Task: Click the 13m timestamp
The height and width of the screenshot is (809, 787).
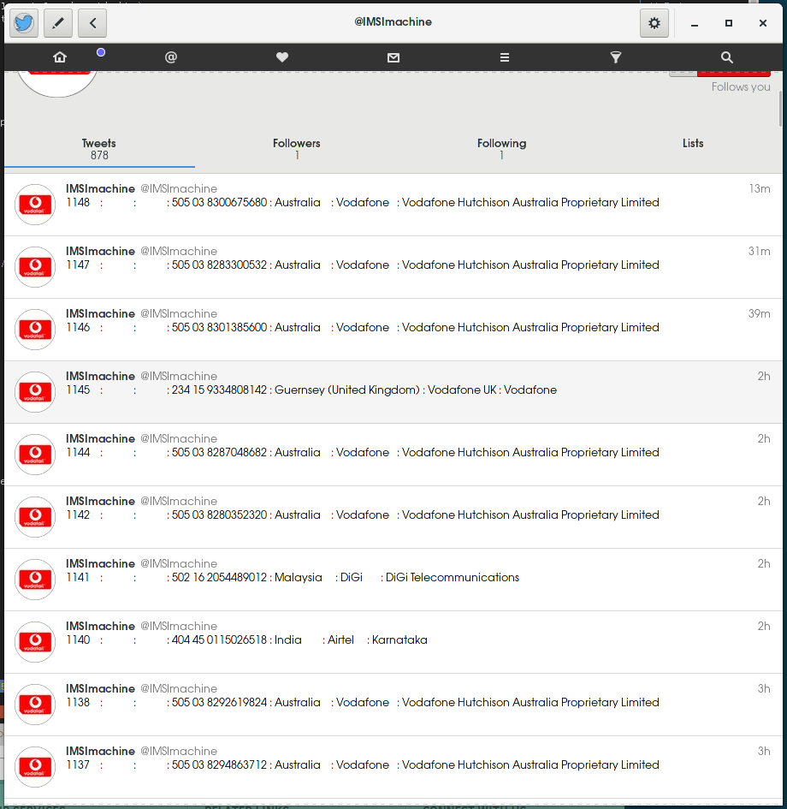Action: [x=759, y=189]
